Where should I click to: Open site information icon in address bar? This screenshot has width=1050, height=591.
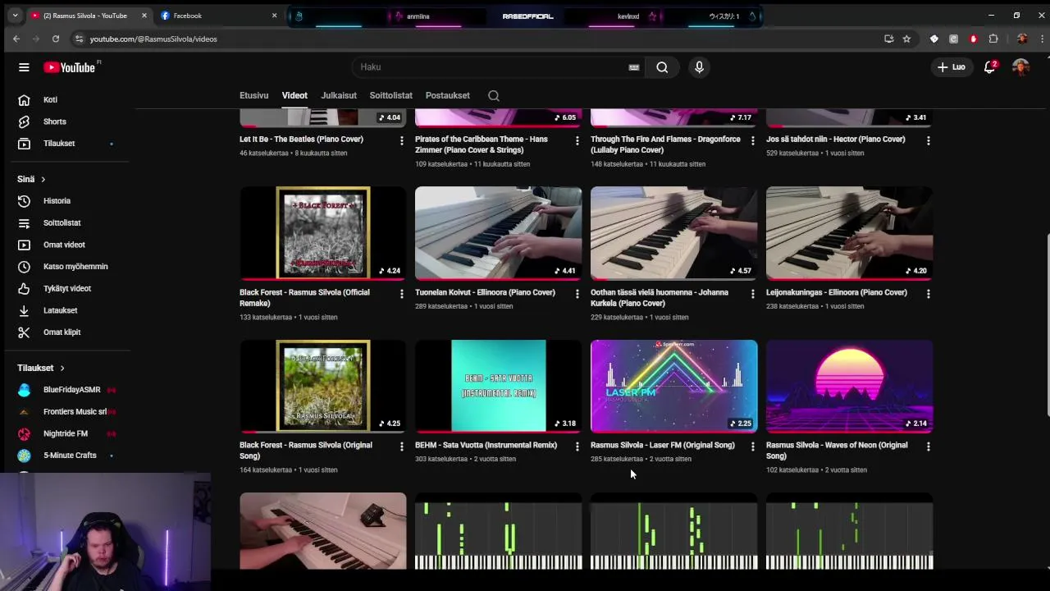tap(79, 39)
